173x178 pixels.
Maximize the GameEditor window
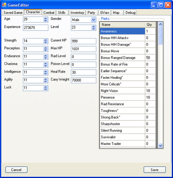(161, 5)
